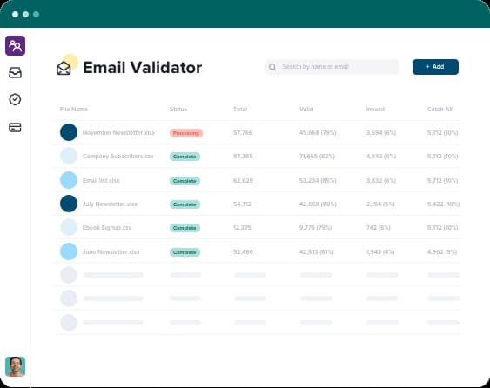Select invalid count 3,594 (6%)
This screenshot has height=388, width=490.
coord(381,133)
